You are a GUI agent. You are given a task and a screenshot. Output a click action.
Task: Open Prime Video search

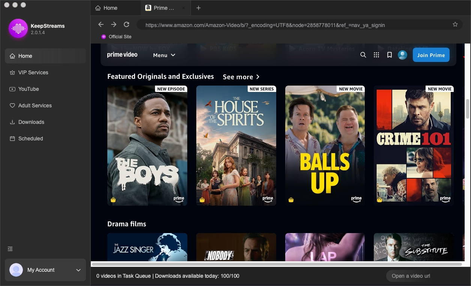click(x=363, y=55)
